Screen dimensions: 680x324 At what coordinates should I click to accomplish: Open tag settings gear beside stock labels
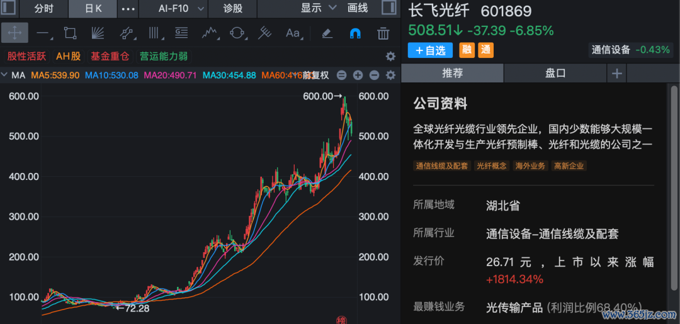coord(390,57)
